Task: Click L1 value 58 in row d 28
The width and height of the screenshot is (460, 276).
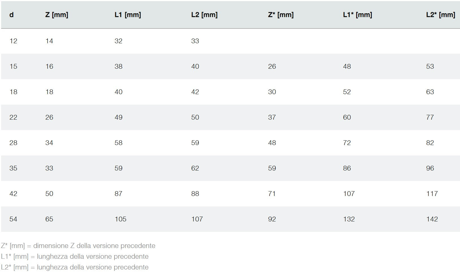Action: [x=118, y=143]
